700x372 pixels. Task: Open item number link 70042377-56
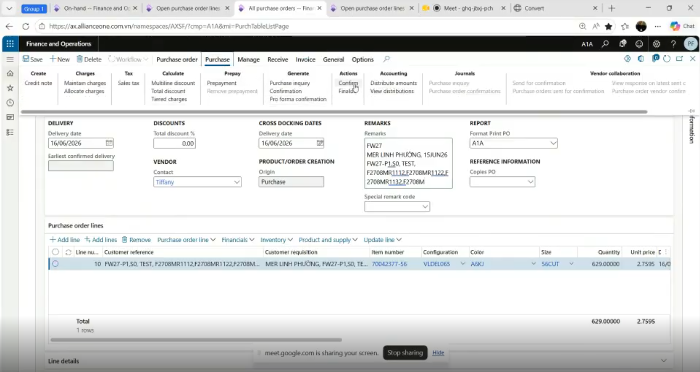(389, 263)
